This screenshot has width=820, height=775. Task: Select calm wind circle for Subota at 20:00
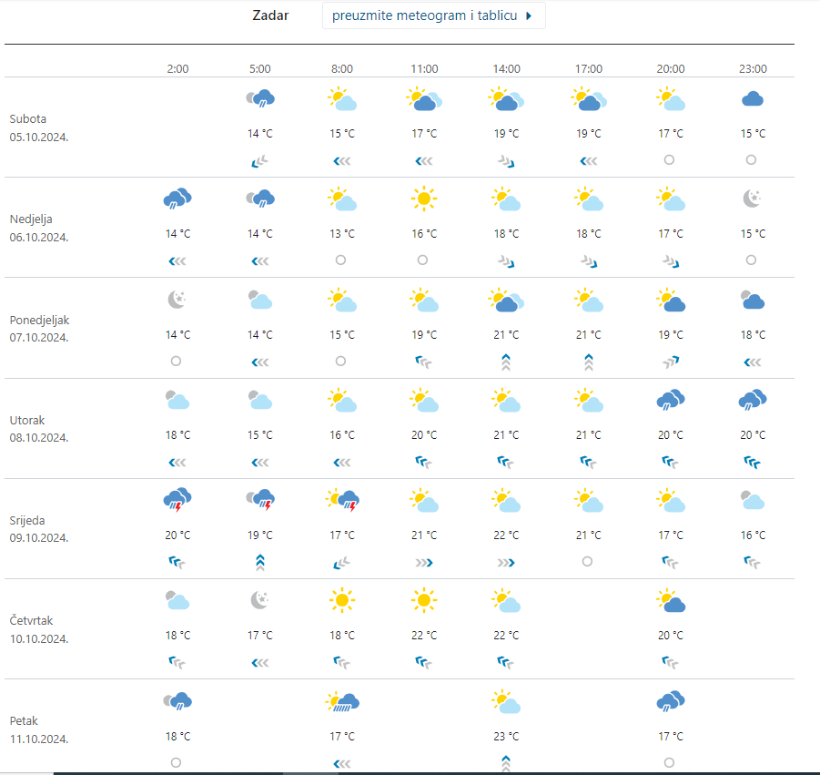coord(669,159)
